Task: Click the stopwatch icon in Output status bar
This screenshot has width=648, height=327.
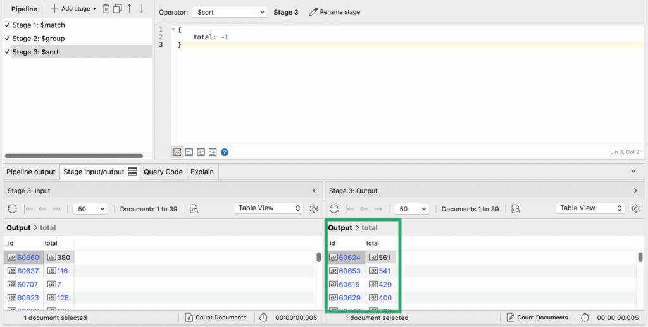Action: pyautogui.click(x=585, y=318)
